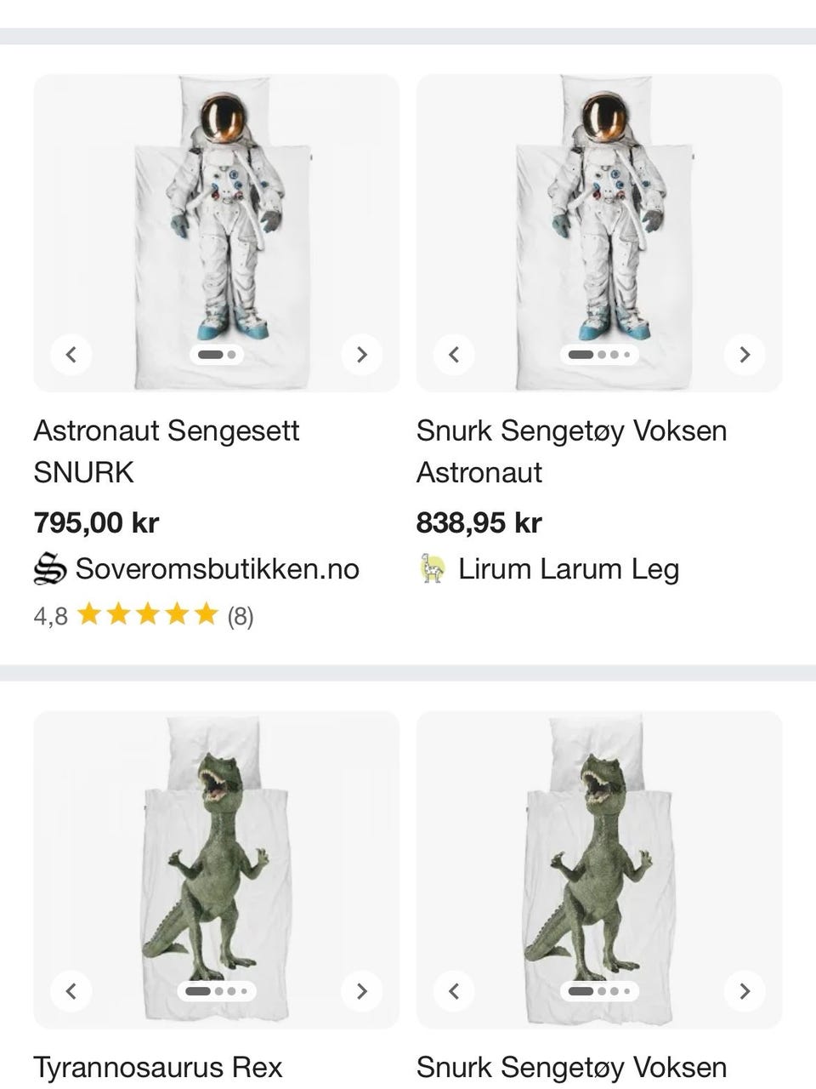816x1089 pixels.
Task: Show next image of Astronaut Sengesett SNURK
Action: point(361,354)
